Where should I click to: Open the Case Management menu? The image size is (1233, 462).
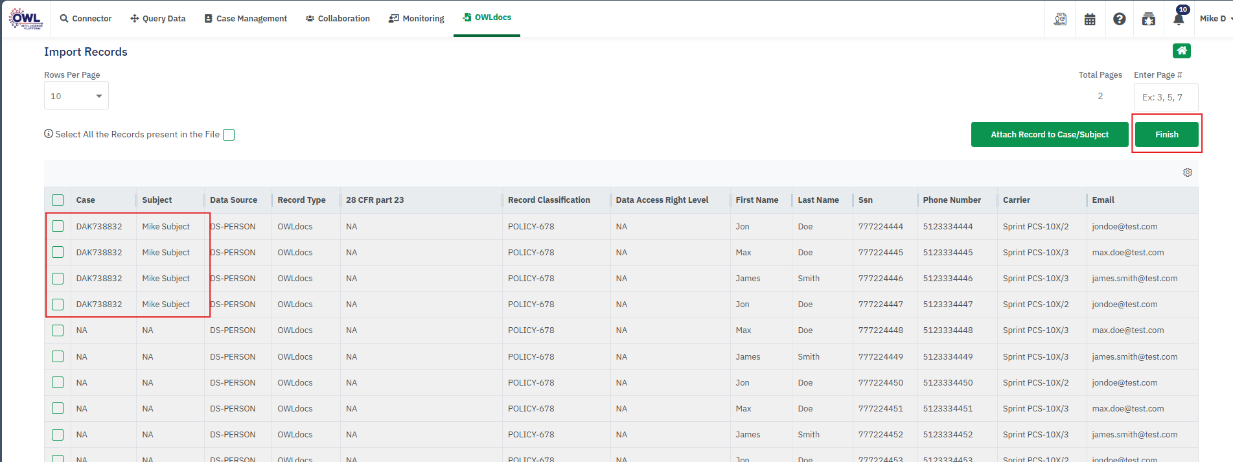click(x=246, y=19)
